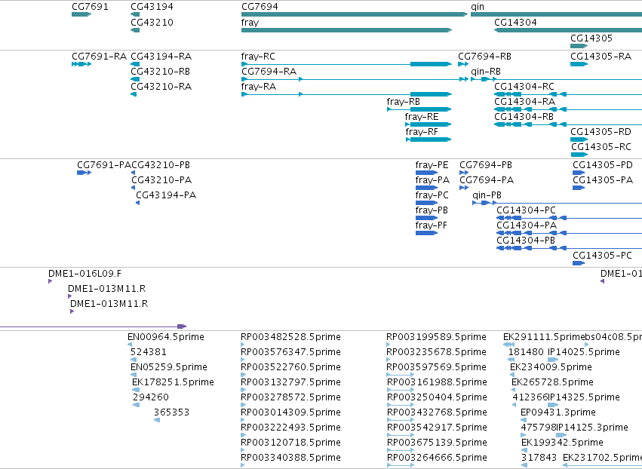Image resolution: width=642 pixels, height=469 pixels.
Task: Open the EK178251.5prime EST label
Action: point(173,383)
